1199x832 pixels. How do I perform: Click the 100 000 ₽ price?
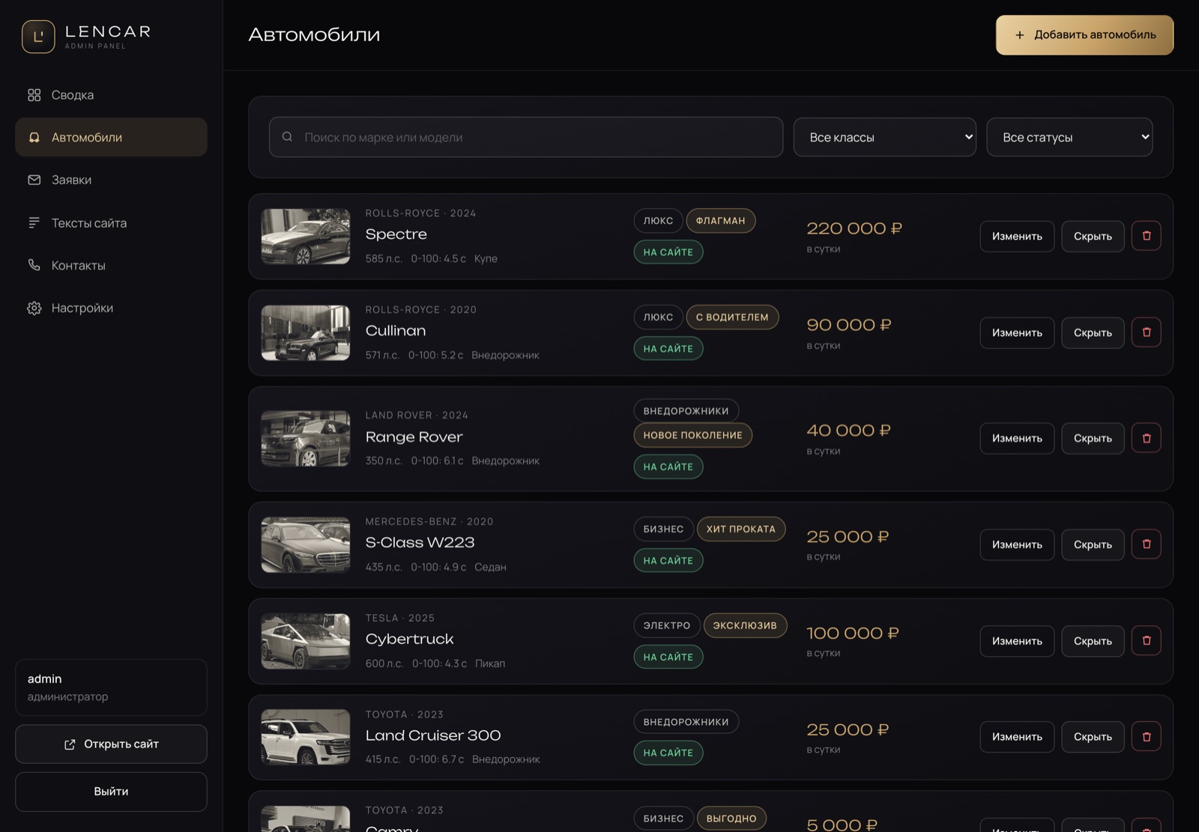coord(853,634)
